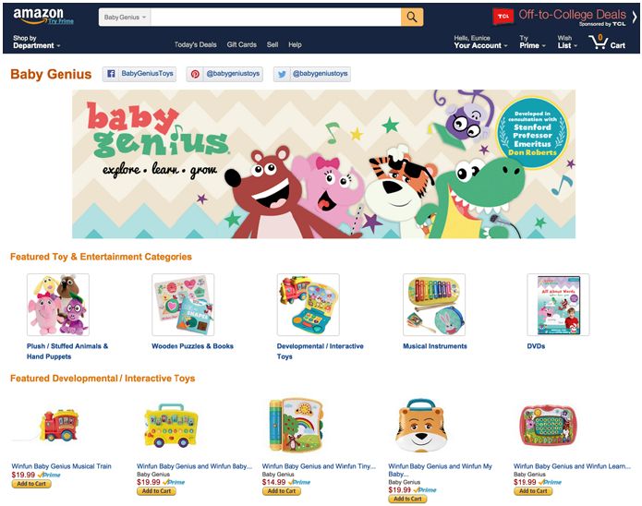Open Today's Deals in the navigation

pyautogui.click(x=195, y=44)
